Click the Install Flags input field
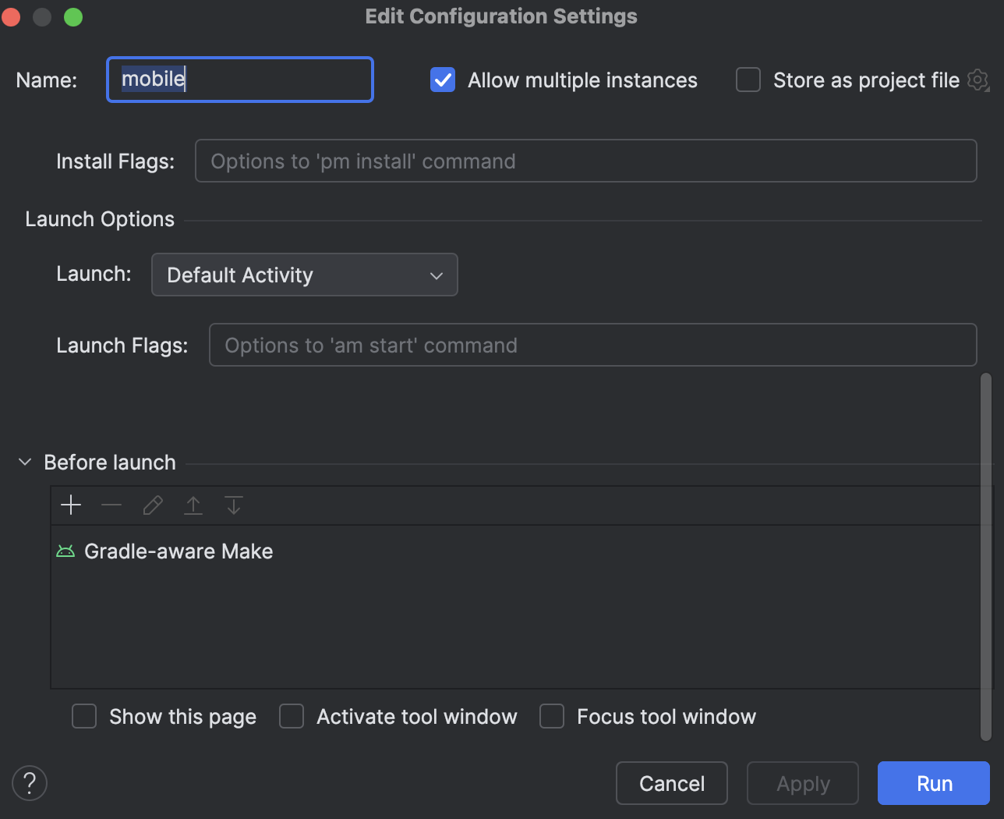This screenshot has height=819, width=1004. click(585, 161)
